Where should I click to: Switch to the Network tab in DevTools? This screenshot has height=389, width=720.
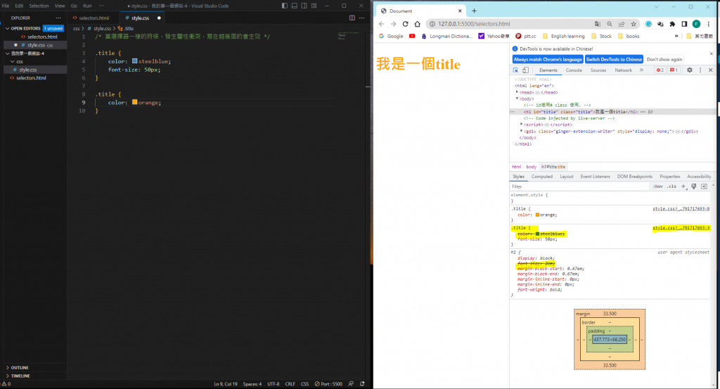pyautogui.click(x=623, y=70)
